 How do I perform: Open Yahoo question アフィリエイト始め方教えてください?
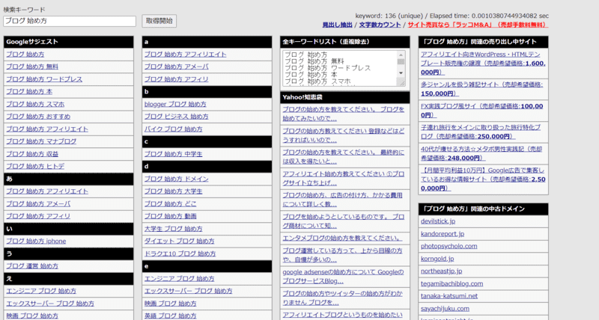[344, 178]
